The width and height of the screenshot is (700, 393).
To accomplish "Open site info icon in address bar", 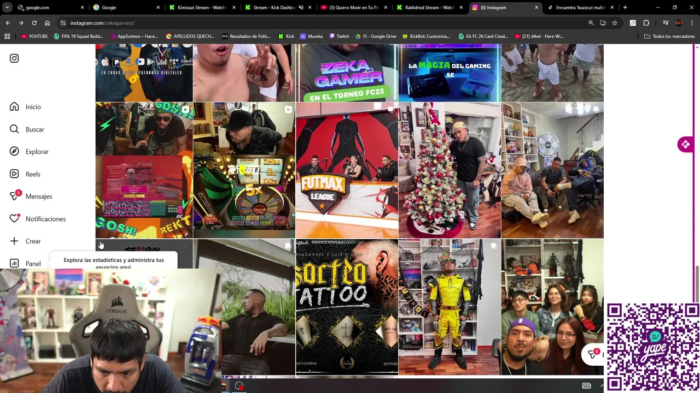I will 63,23.
